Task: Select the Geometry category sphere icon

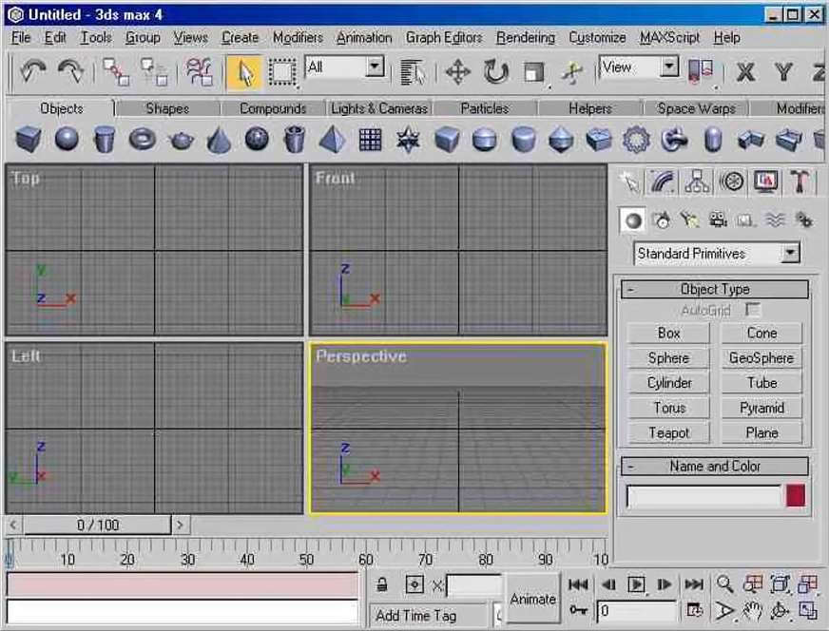Action: 633,220
